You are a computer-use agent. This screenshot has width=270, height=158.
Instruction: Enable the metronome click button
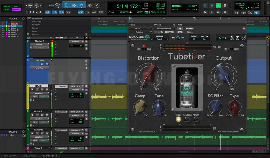coord(243,13)
